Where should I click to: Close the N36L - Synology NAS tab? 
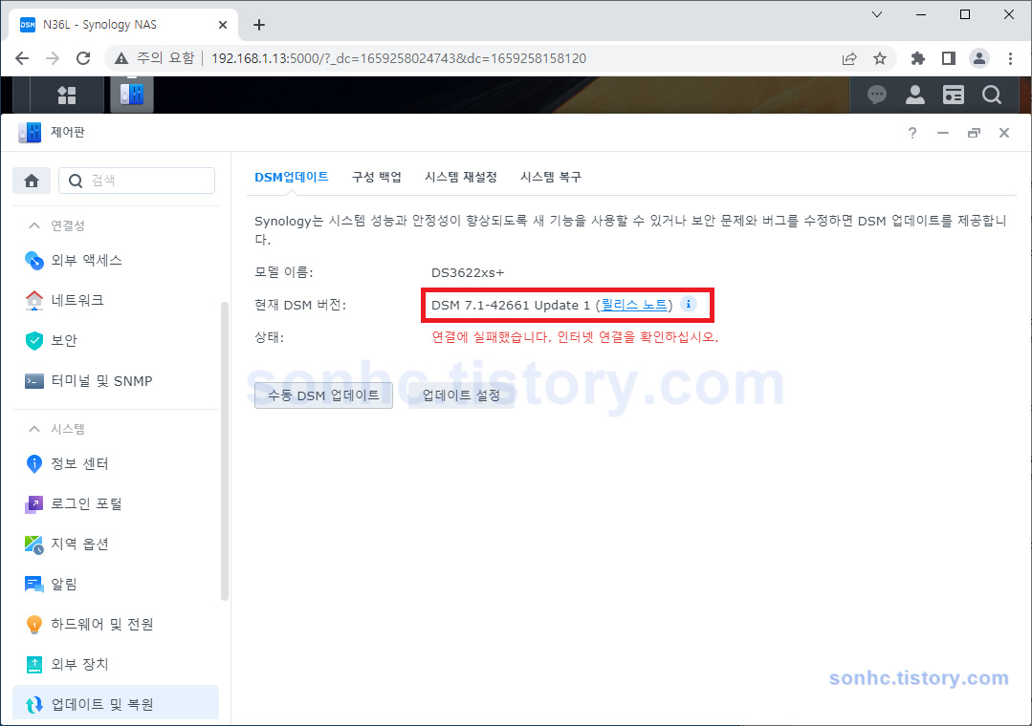[223, 25]
